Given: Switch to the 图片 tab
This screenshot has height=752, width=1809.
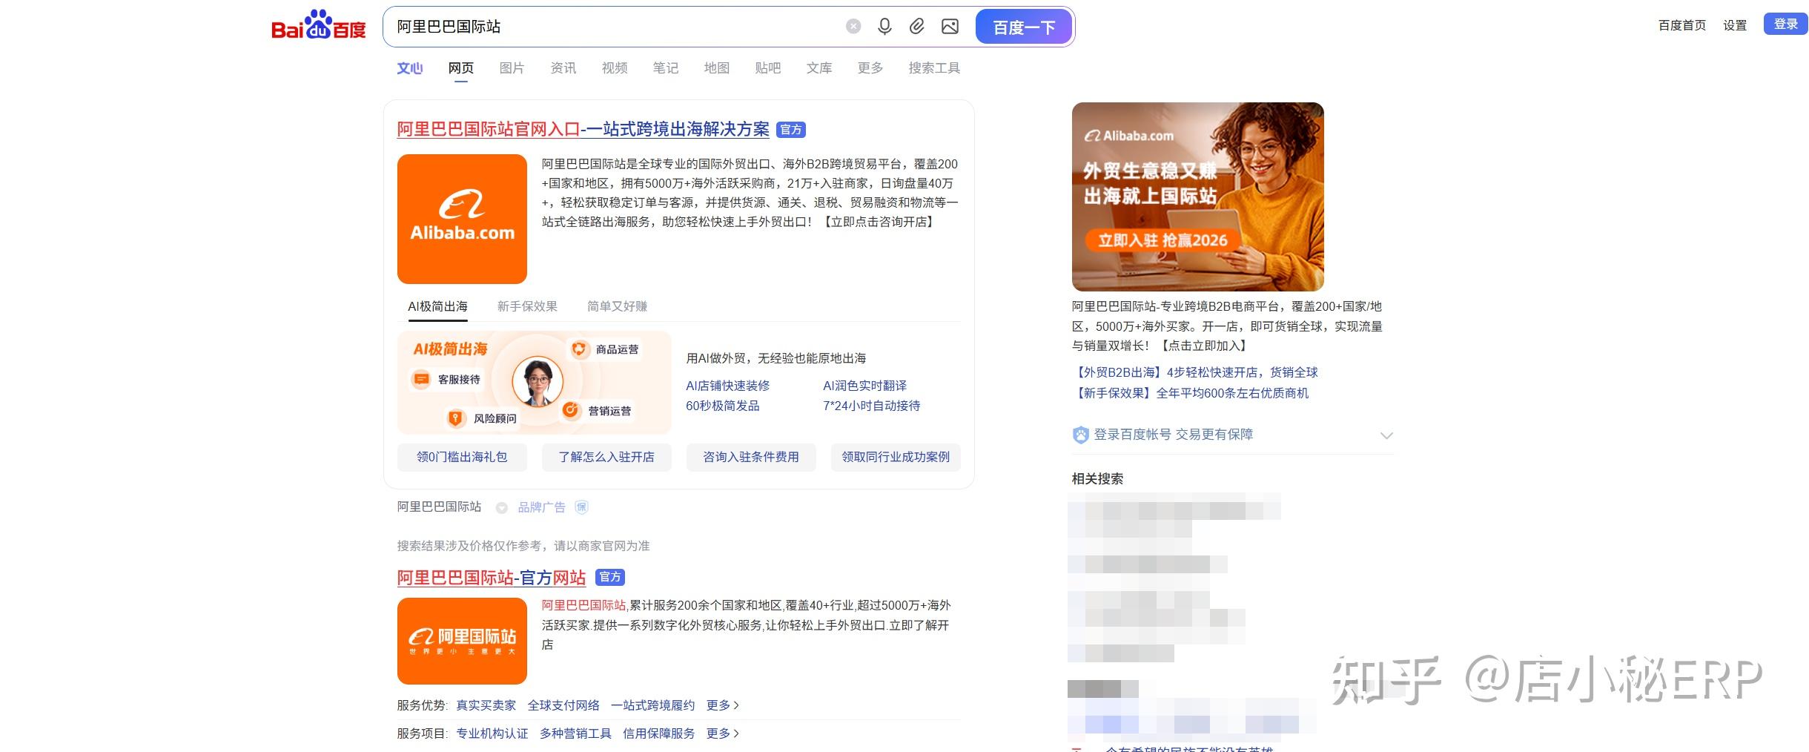Looking at the screenshot, I should click(x=512, y=68).
